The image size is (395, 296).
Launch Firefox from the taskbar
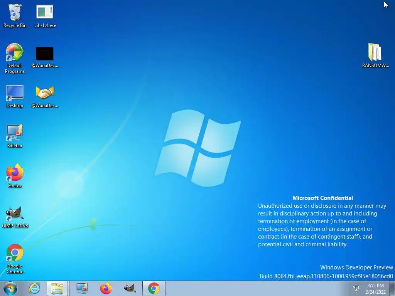pos(106,288)
